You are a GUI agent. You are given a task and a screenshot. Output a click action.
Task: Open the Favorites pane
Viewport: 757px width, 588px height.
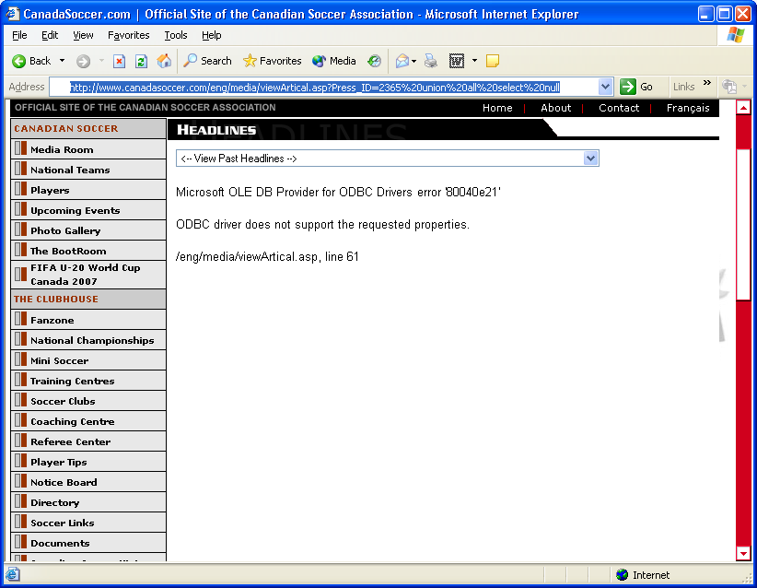coord(273,61)
